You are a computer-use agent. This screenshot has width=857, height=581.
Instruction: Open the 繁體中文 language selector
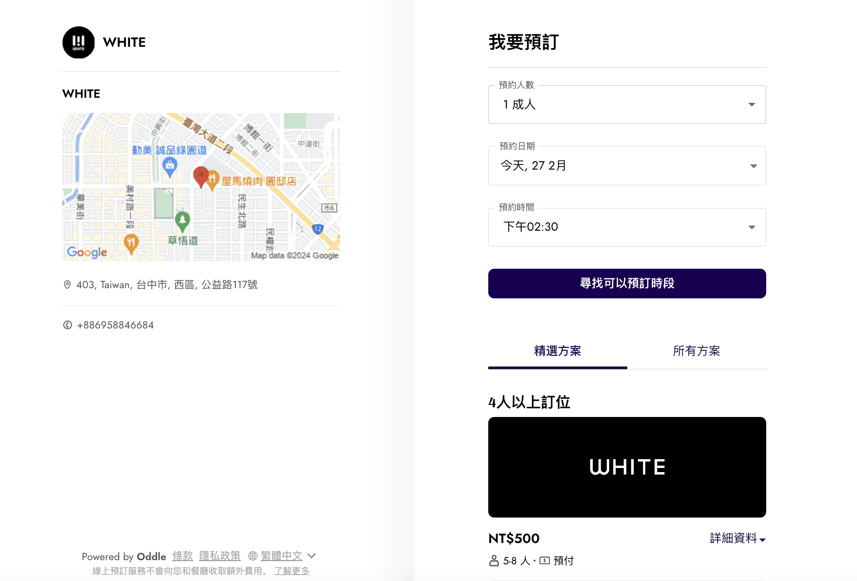point(282,556)
